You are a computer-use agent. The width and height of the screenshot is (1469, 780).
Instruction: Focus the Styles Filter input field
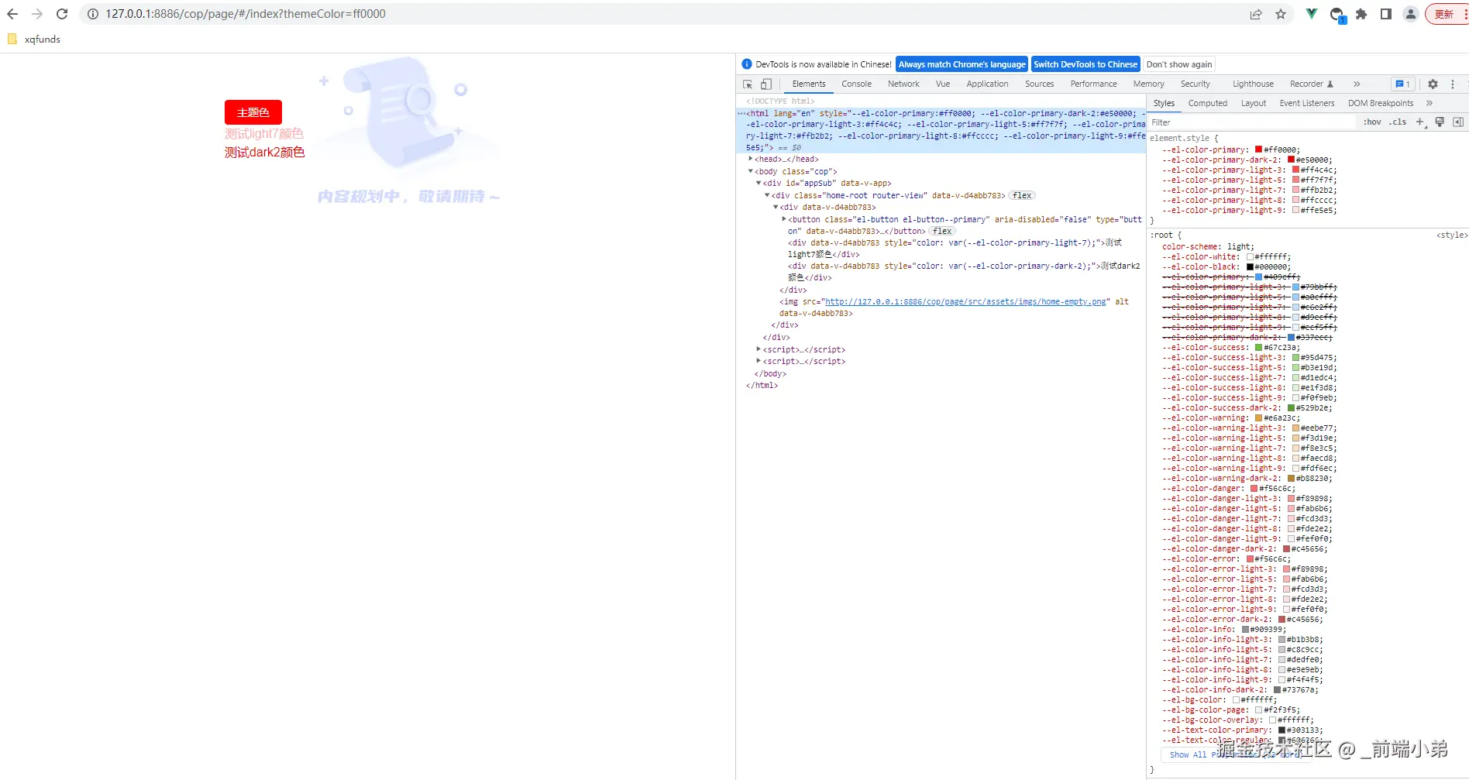[x=1254, y=122]
